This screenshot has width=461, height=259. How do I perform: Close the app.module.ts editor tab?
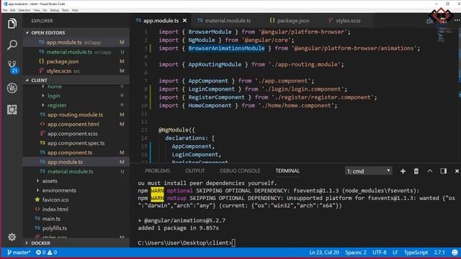coord(184,21)
